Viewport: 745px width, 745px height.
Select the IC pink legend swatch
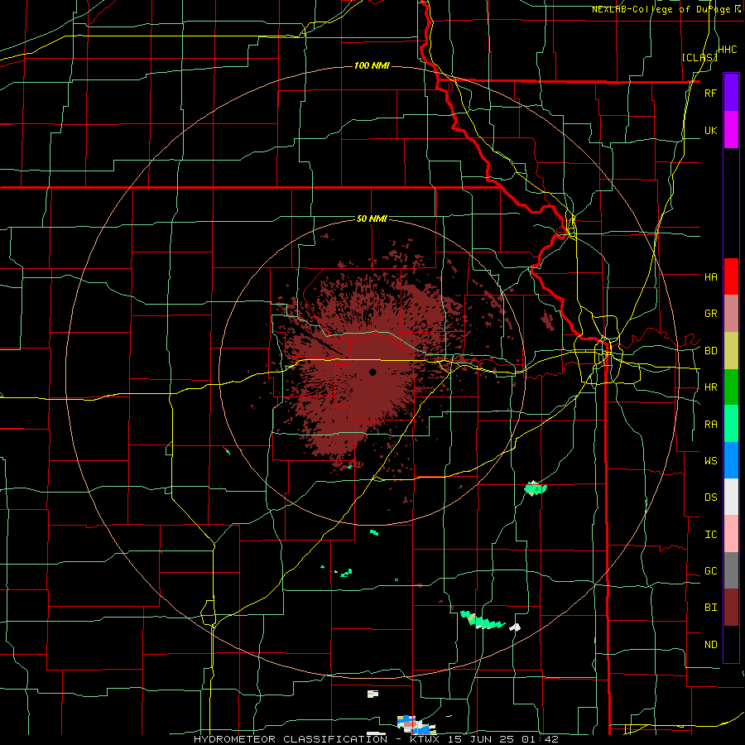click(x=731, y=534)
